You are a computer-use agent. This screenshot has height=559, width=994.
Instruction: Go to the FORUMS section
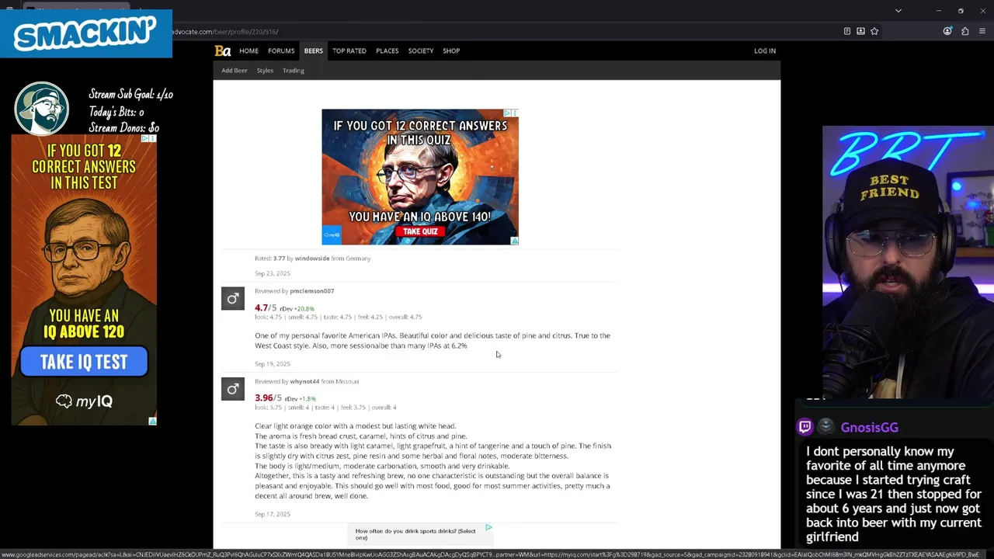[281, 51]
